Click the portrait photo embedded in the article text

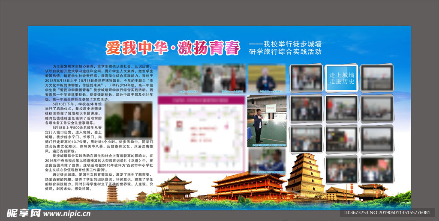pos(129,120)
